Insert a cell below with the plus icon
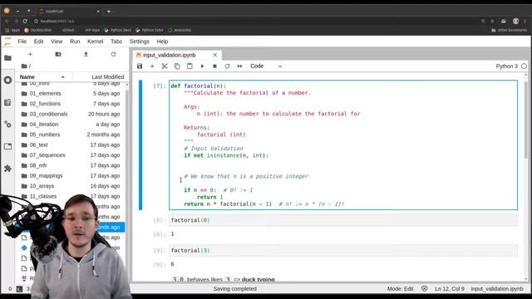The height and width of the screenshot is (299, 532). pos(152,66)
